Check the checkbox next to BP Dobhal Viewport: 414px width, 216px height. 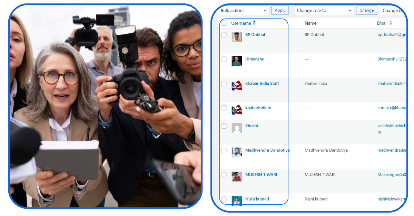(224, 34)
